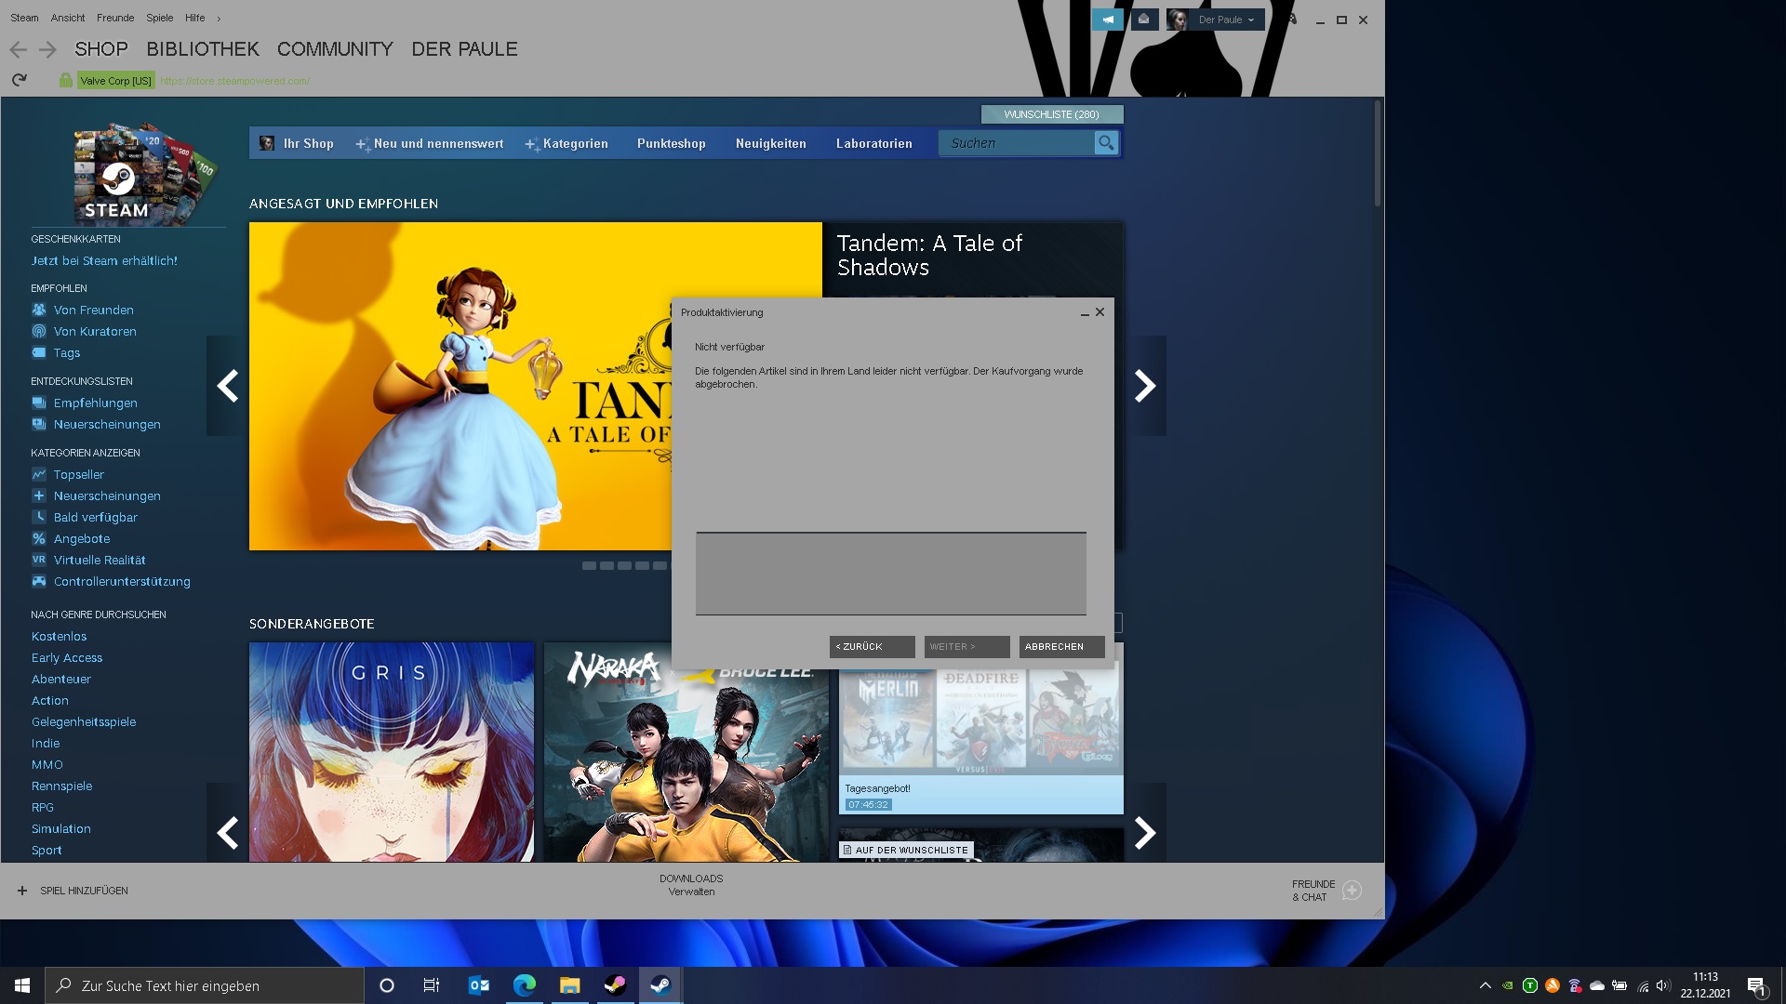Open the Ansicht menu

click(68, 18)
